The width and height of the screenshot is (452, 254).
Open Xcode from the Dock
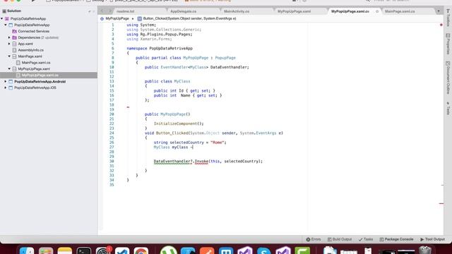(188, 251)
